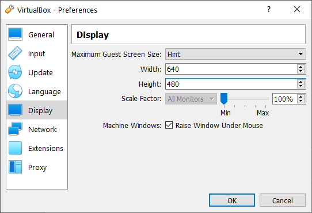Increase Height with the up arrow
The height and width of the screenshot is (213, 312).
301,82
